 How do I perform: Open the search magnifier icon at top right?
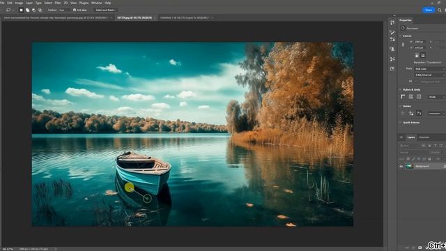pyautogui.click(x=440, y=10)
